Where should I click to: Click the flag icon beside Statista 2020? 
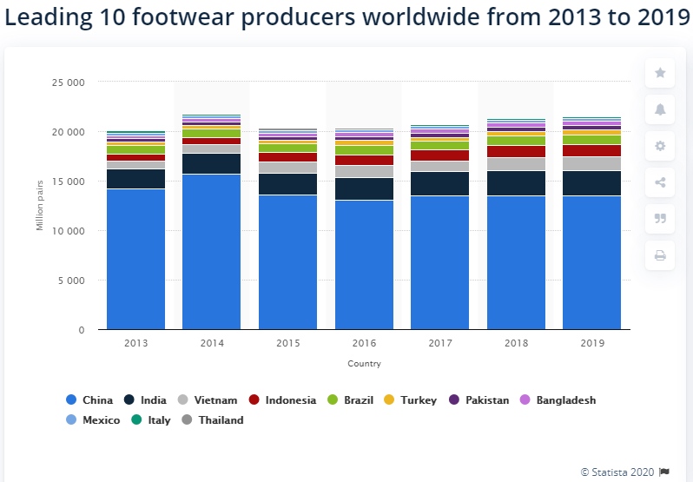pos(664,472)
